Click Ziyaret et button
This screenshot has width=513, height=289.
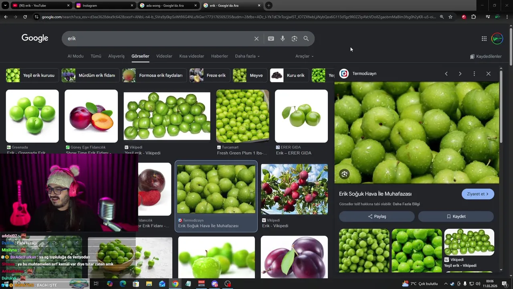(x=478, y=194)
